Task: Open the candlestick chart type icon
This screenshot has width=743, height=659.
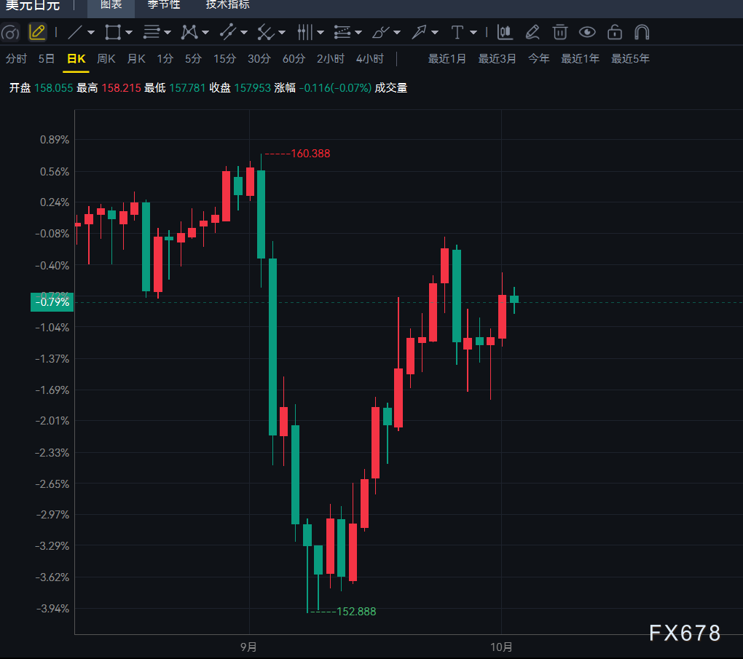Action: (x=505, y=32)
